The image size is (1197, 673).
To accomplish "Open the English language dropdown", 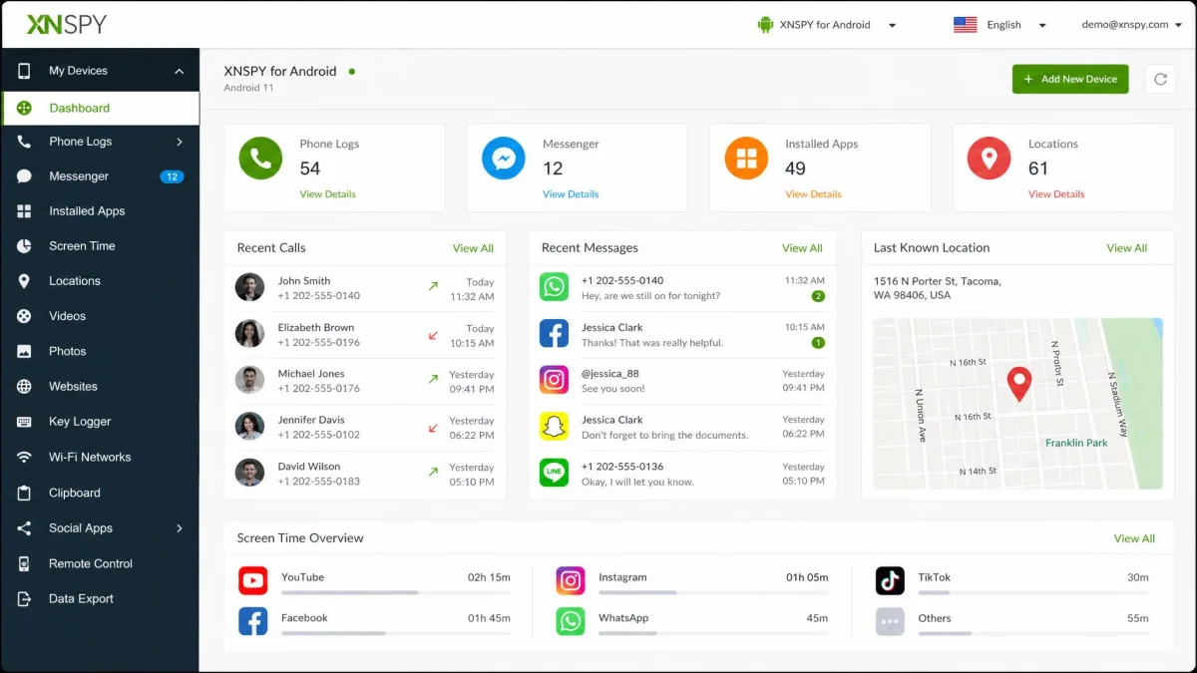I will pyautogui.click(x=1000, y=25).
